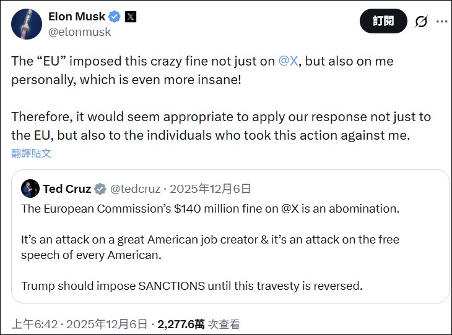This screenshot has height=335, width=452.
Task: Open the @X mention link
Action: (x=288, y=61)
